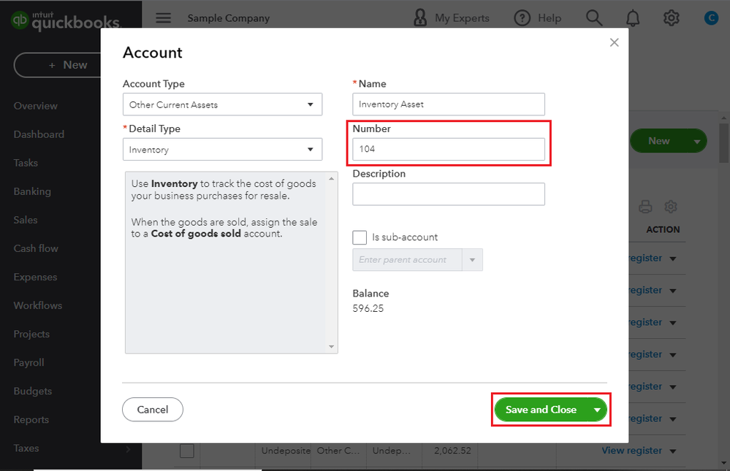
Task: Click the print icon above Action column
Action: coord(645,207)
